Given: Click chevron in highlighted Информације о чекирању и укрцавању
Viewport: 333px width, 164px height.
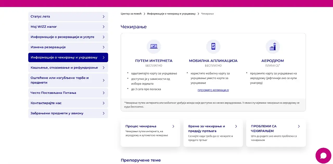Looking at the screenshot, I should pyautogui.click(x=104, y=58).
